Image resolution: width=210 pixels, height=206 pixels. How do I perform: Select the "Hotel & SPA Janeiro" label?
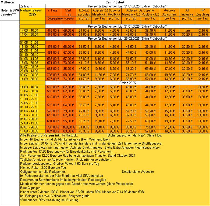tap(10, 12)
